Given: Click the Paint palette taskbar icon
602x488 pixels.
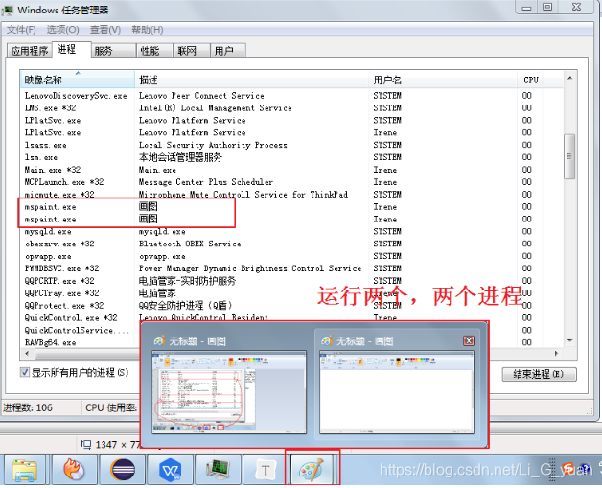Looking at the screenshot, I should [312, 470].
